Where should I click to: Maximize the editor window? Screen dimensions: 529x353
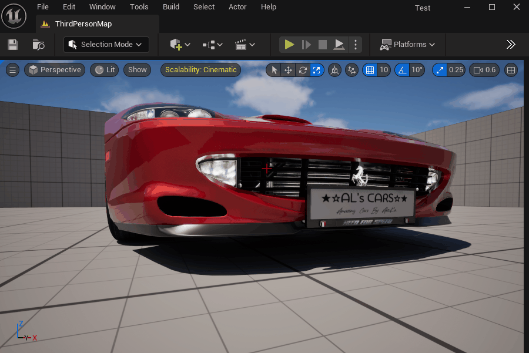click(x=492, y=7)
